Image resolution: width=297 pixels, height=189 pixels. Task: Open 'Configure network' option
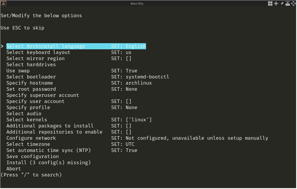(31, 138)
